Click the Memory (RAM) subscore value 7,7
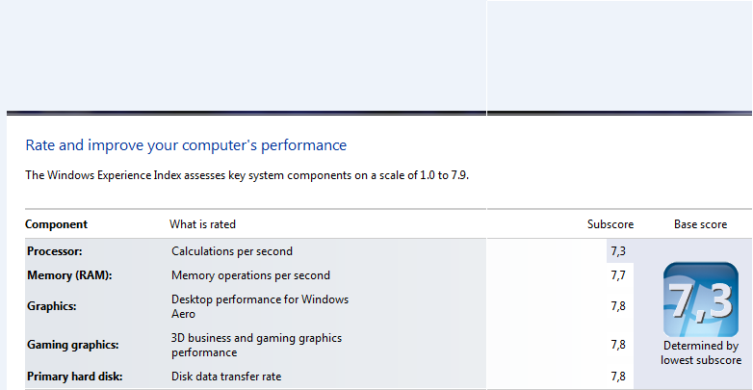753x390 pixels. pos(618,275)
